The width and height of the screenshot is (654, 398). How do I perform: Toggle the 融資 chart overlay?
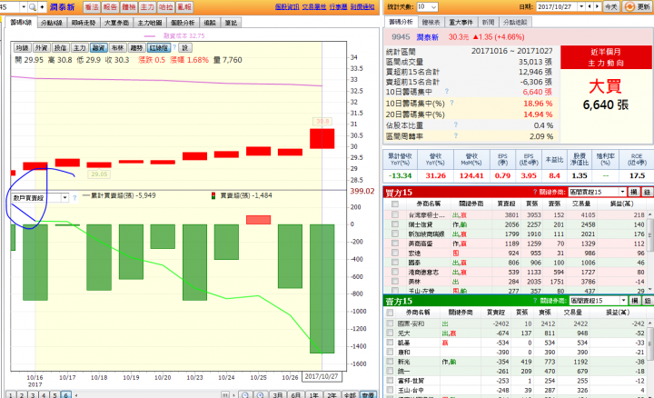(x=98, y=48)
